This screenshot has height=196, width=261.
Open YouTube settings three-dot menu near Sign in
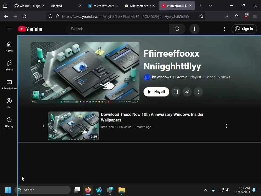tap(224, 29)
